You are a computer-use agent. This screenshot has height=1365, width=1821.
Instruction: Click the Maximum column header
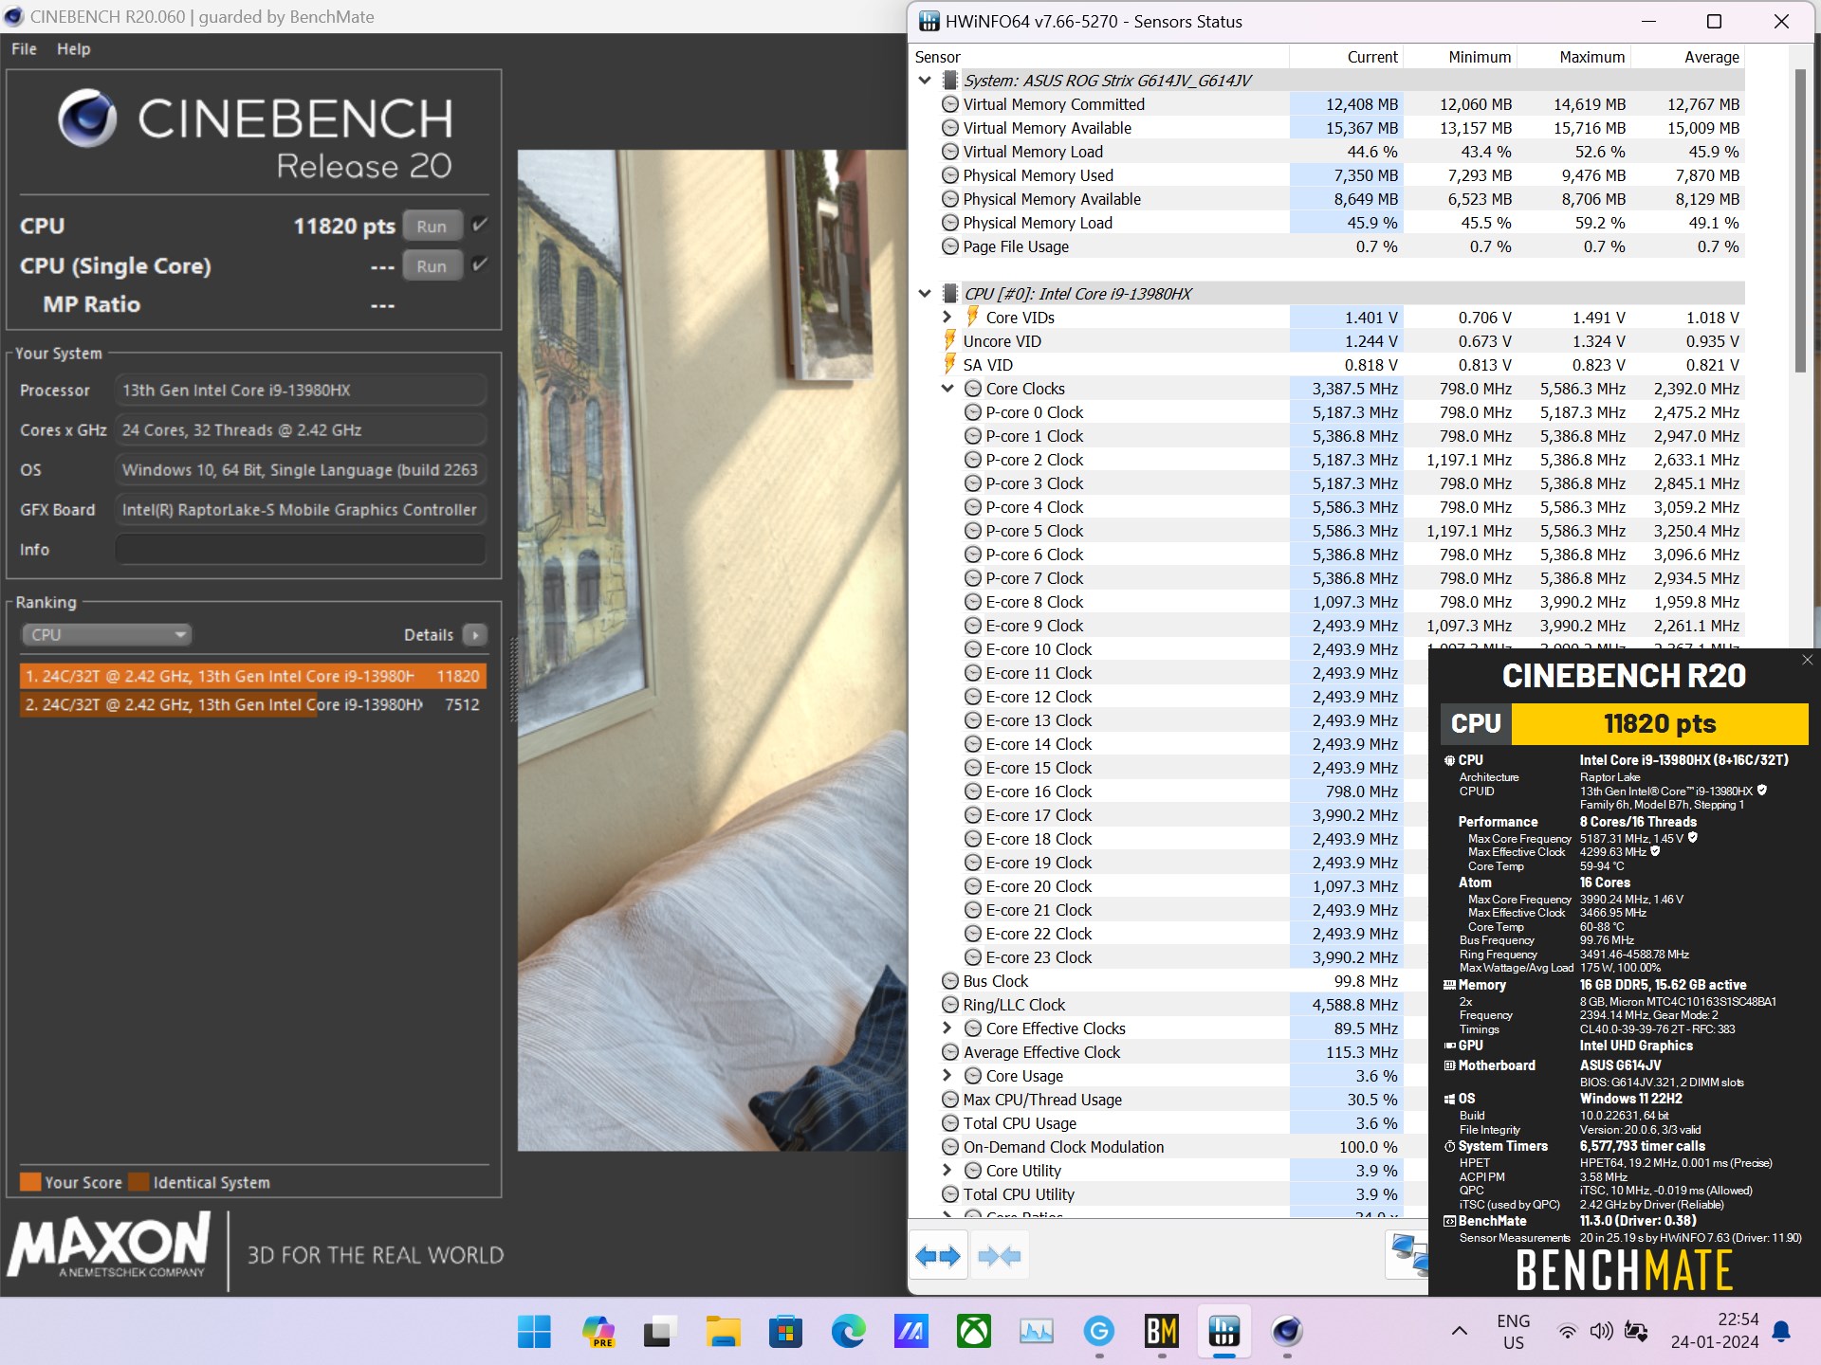[1573, 57]
